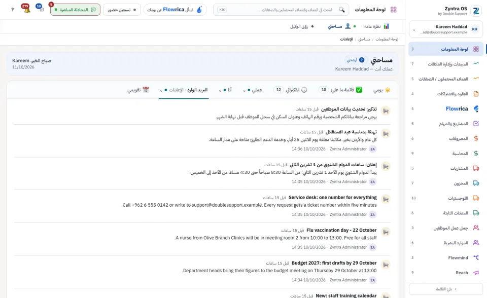
Task: Click the اللوجستيات truck icon
Action: [476, 198]
